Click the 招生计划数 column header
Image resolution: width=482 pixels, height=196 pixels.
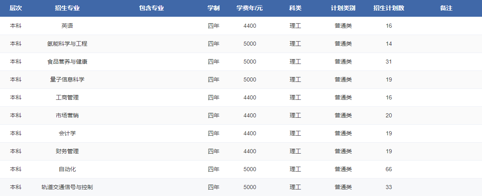(x=388, y=8)
